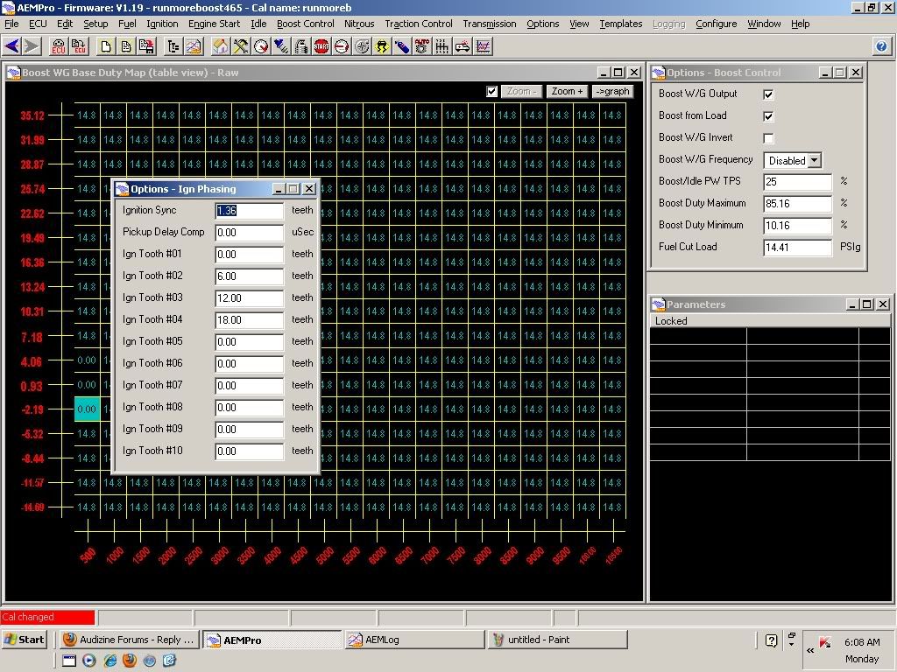Image resolution: width=897 pixels, height=672 pixels.
Task: Click the Ignition Sync input field
Action: 250,211
